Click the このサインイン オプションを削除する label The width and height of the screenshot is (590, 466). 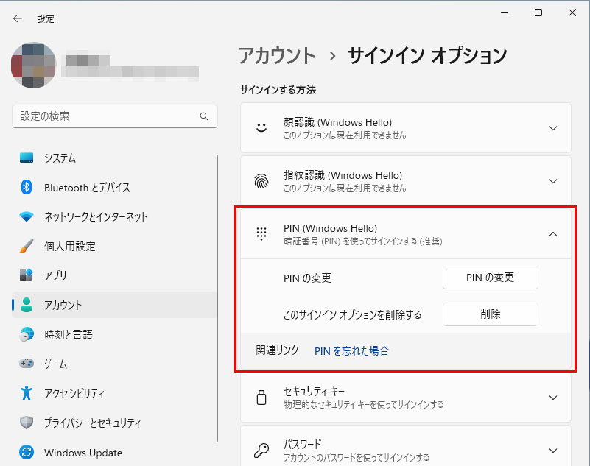[x=352, y=314]
